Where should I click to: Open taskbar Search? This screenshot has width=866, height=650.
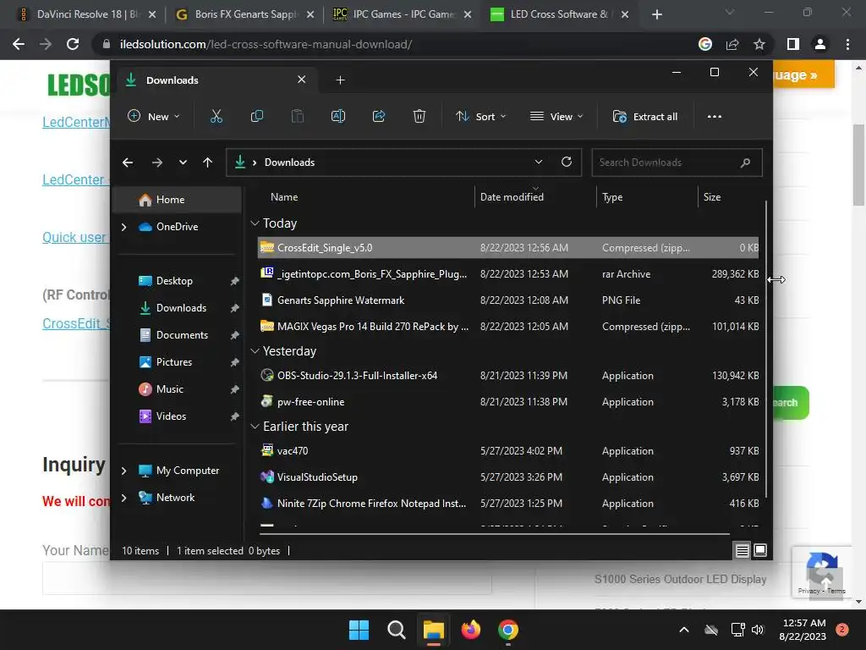tap(396, 630)
